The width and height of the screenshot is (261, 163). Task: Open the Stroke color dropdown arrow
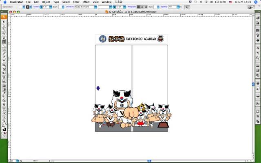pos(31,7)
